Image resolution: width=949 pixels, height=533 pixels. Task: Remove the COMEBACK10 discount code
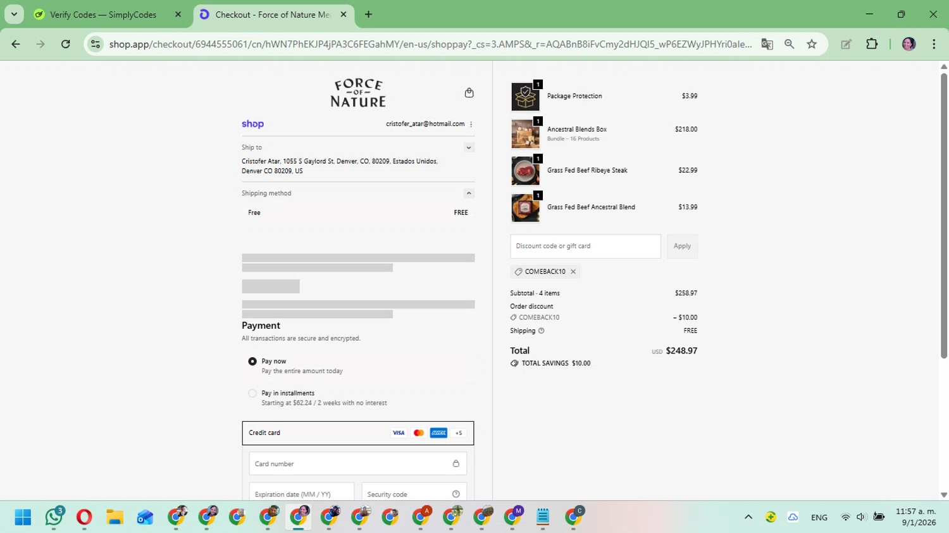pos(573,272)
